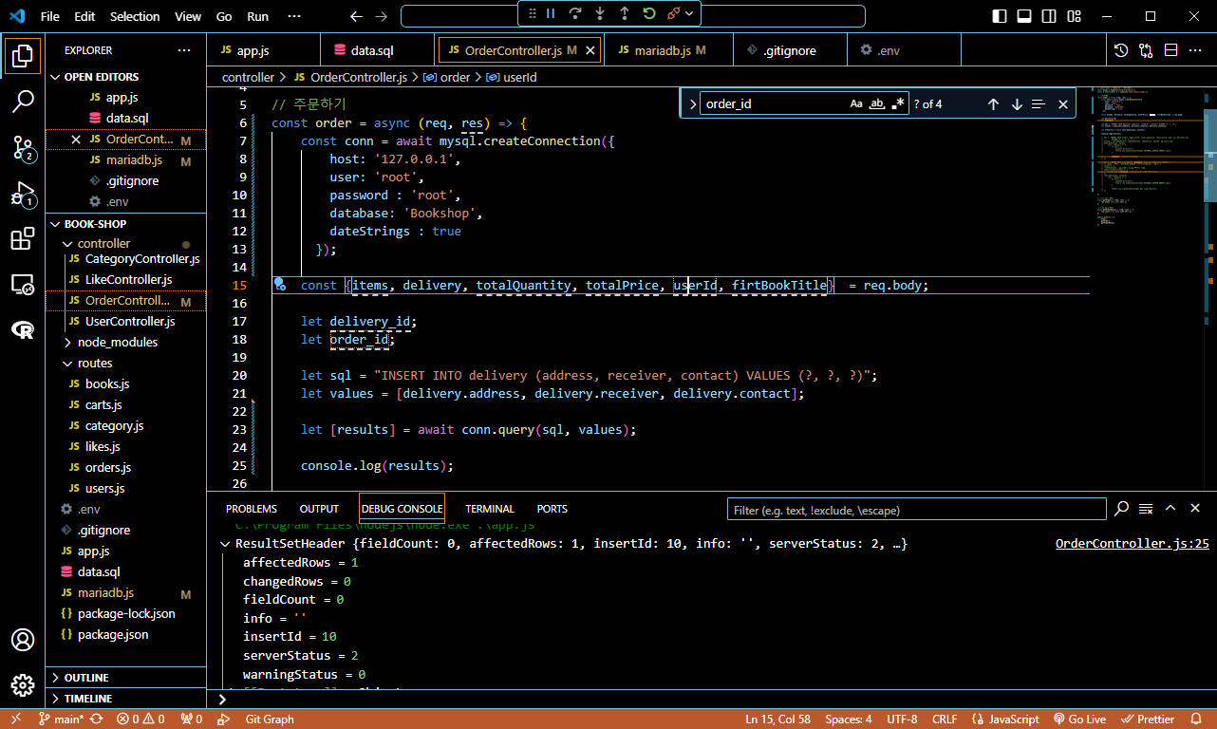Open the Accounts menu icon

[23, 640]
